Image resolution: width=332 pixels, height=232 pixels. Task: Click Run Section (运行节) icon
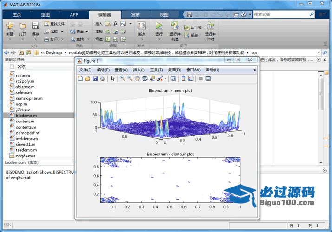tap(187, 27)
